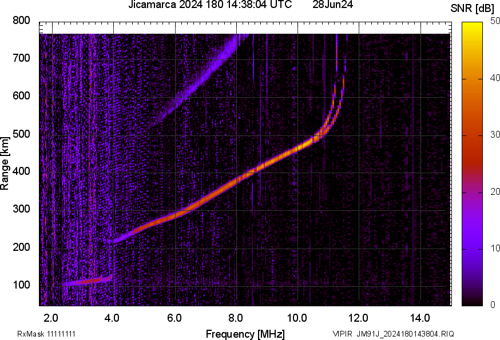Click the bright yellow F-layer trace near 10 MHz
The height and width of the screenshot is (340, 500).
[x=301, y=147]
